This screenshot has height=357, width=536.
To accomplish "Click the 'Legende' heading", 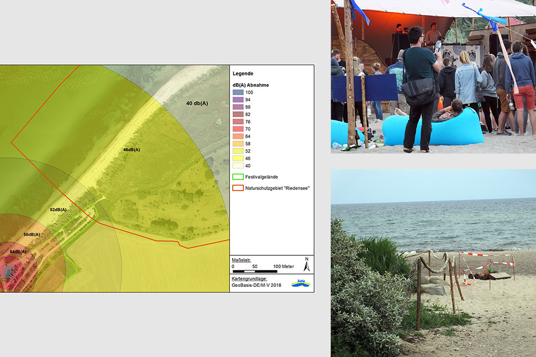I will pos(243,73).
